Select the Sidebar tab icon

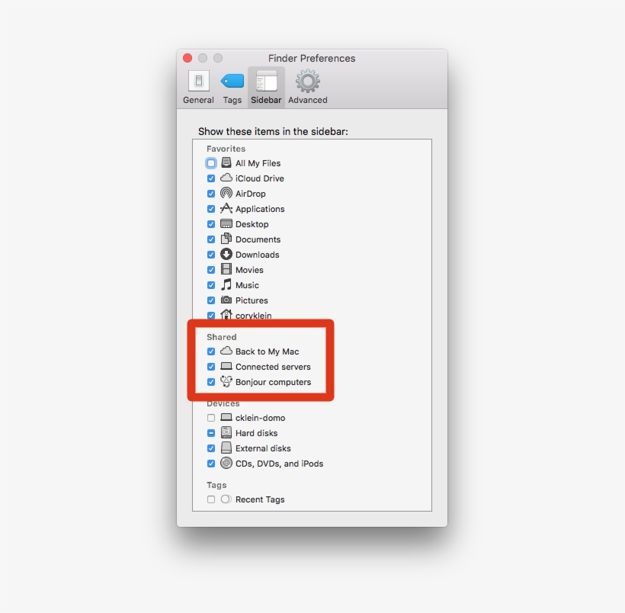coord(266,87)
